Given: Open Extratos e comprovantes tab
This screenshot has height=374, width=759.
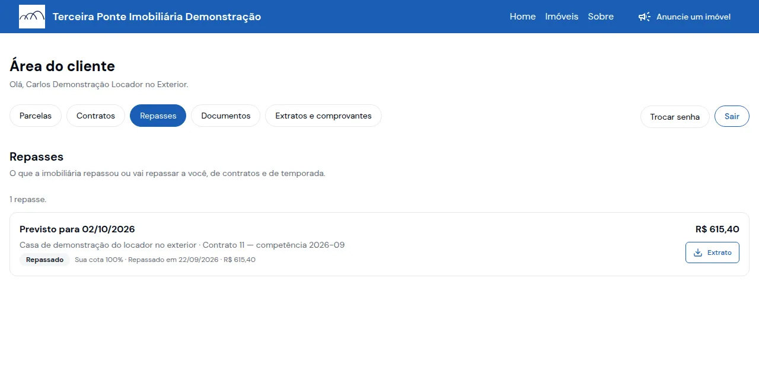Looking at the screenshot, I should [x=323, y=116].
